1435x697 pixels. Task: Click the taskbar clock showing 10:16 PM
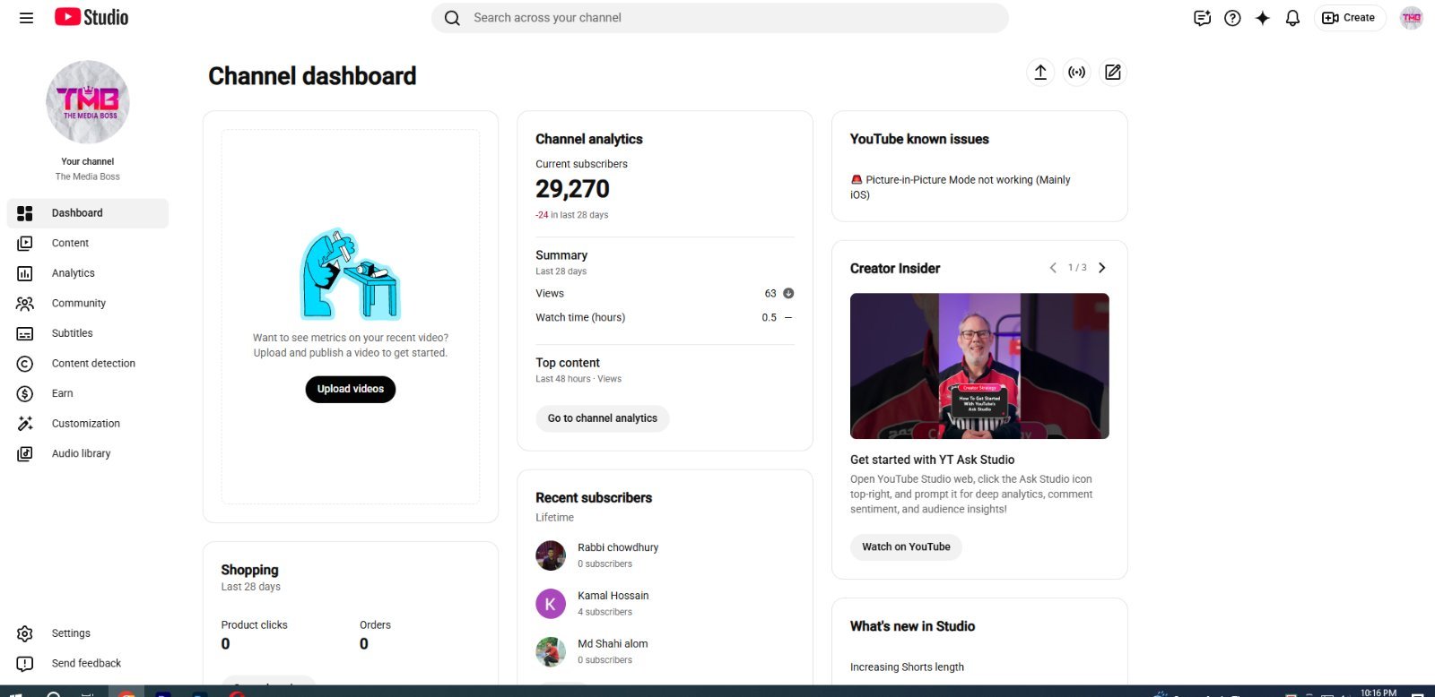1378,693
